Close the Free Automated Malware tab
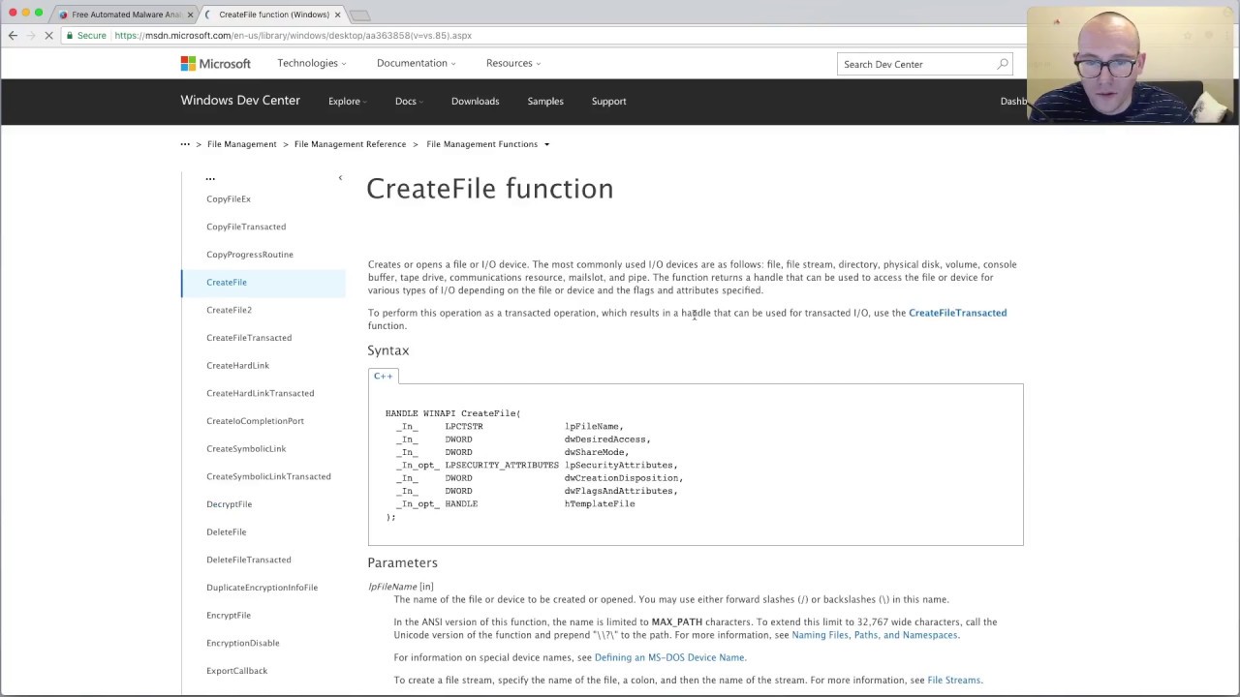Screen dimensions: 1240x697 pyautogui.click(x=190, y=15)
